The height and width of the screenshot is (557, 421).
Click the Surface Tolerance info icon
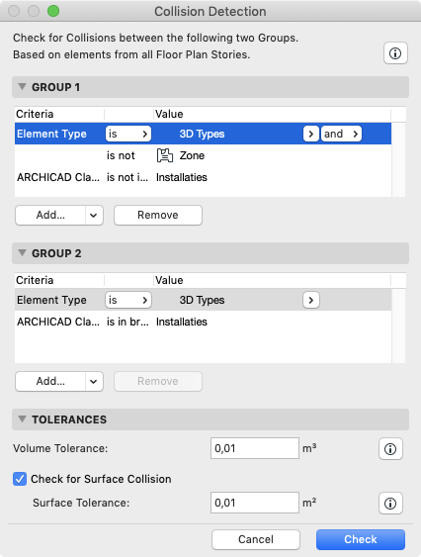[390, 504]
